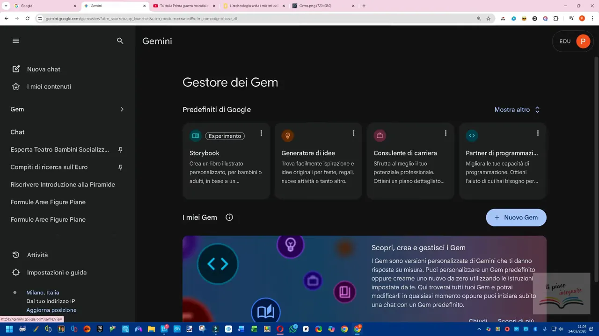
Task: Click the zoom magnifier in address bar
Action: click(x=479, y=19)
